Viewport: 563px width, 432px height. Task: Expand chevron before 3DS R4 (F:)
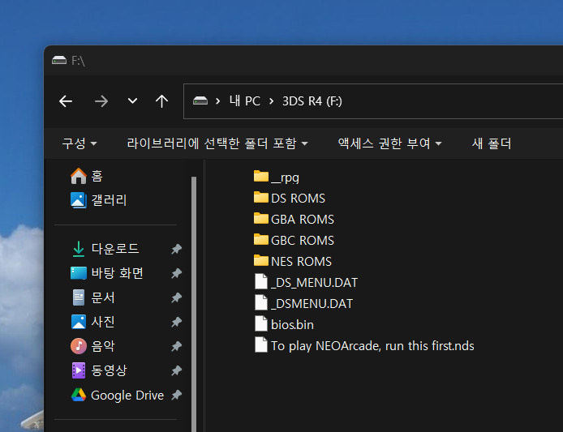point(272,101)
